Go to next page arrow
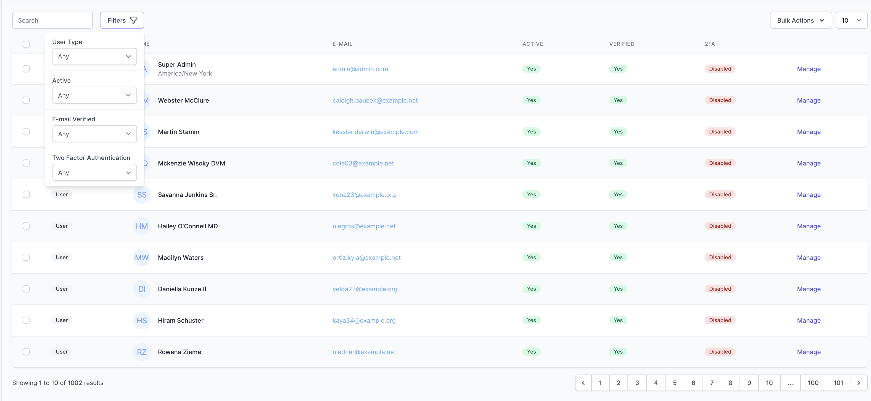 coord(859,383)
